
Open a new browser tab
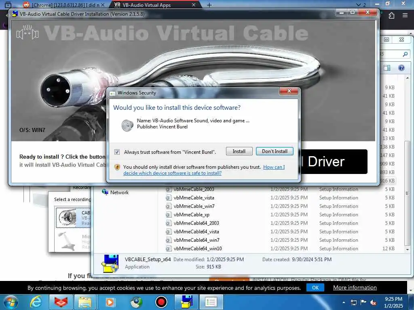(x=209, y=5)
